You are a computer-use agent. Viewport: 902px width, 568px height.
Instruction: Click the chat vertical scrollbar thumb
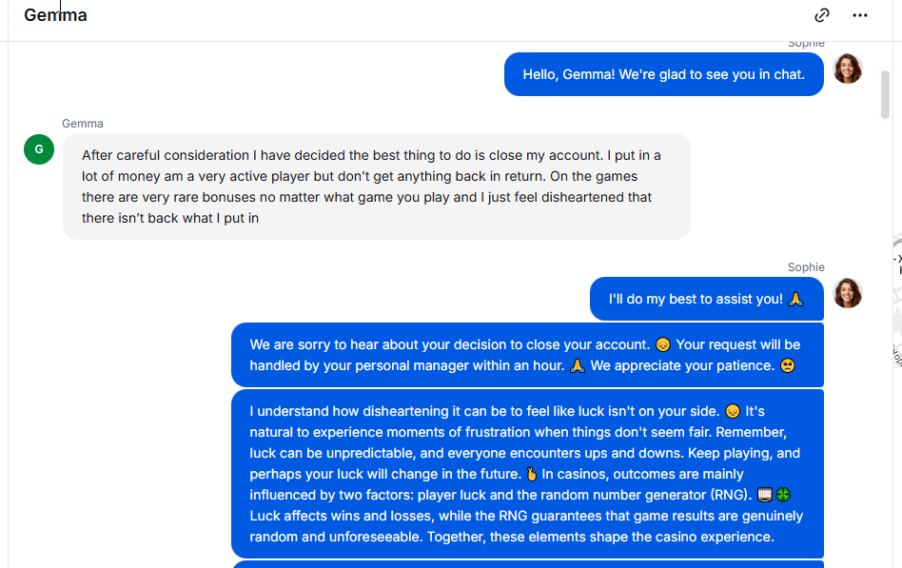tap(886, 93)
